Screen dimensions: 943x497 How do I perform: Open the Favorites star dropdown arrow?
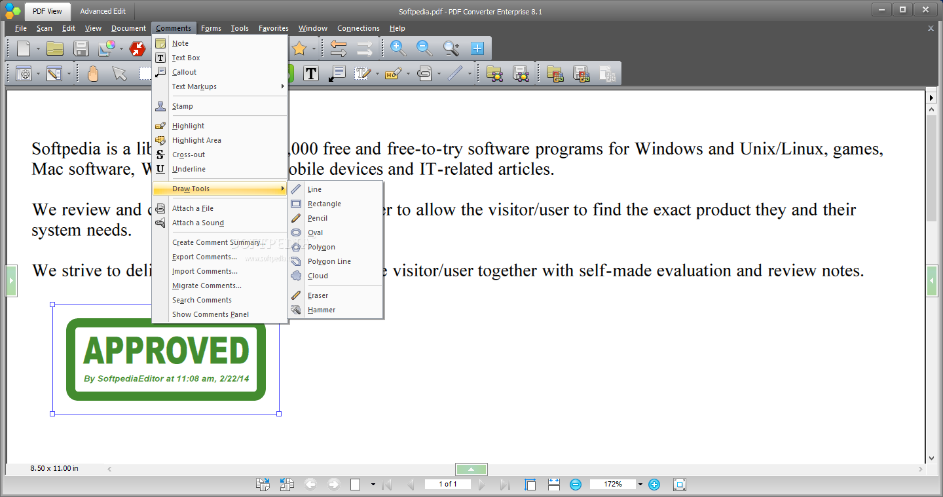pyautogui.click(x=314, y=49)
